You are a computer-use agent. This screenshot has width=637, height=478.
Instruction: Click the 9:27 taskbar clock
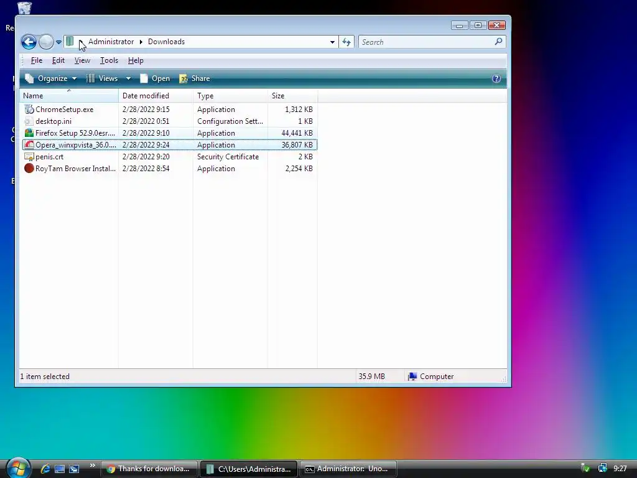click(x=620, y=469)
